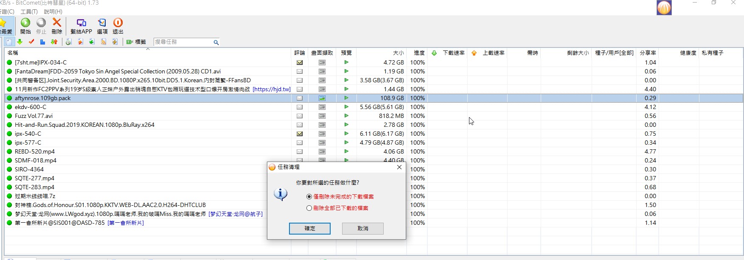Open the 說明(H) menu

click(x=53, y=12)
